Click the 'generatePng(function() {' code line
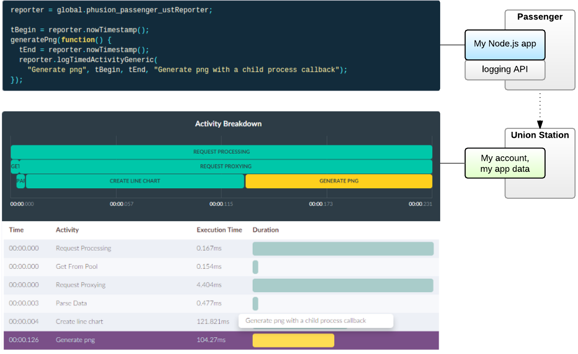 61,40
